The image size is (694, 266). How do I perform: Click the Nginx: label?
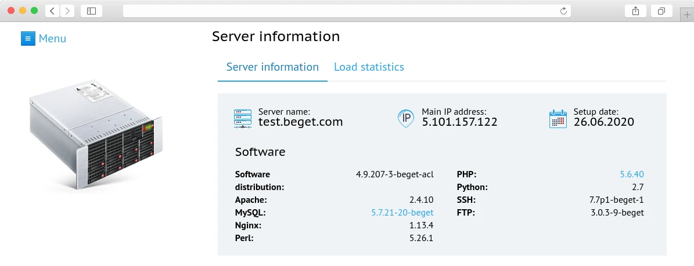(x=249, y=225)
